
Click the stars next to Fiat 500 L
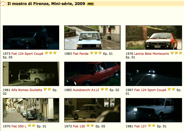coord(32,126)
